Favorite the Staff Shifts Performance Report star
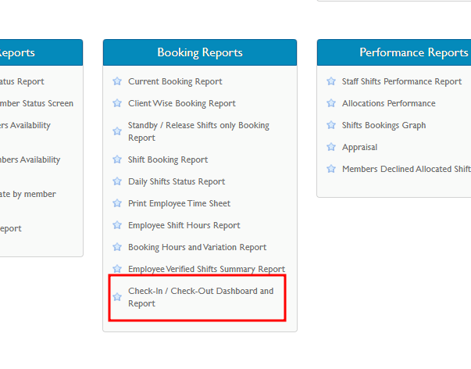Viewport: 471px width, 369px height. (x=331, y=81)
